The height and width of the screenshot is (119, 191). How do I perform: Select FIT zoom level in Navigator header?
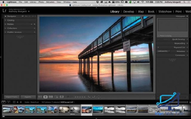point(23,16)
